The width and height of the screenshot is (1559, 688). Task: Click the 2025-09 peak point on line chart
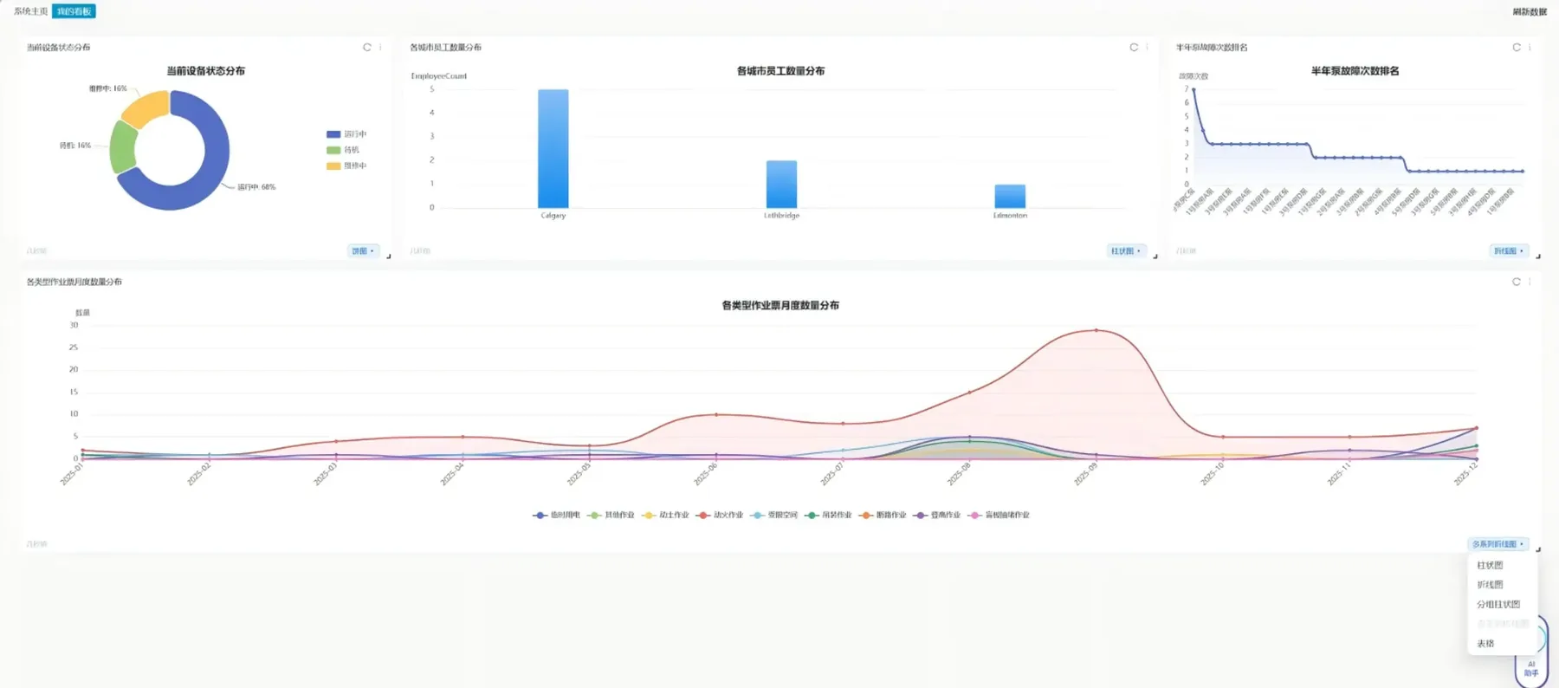[x=1096, y=330]
